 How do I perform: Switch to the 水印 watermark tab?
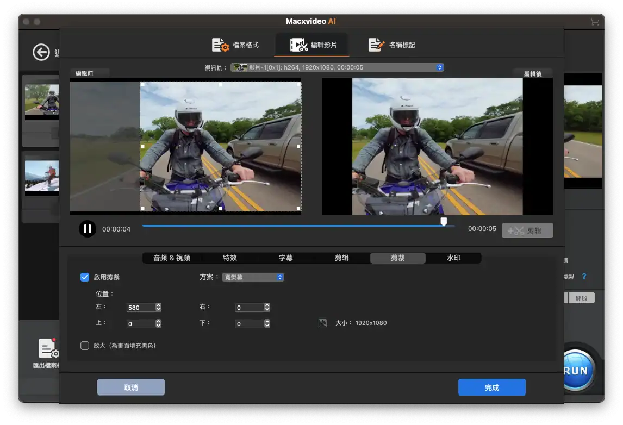click(453, 258)
